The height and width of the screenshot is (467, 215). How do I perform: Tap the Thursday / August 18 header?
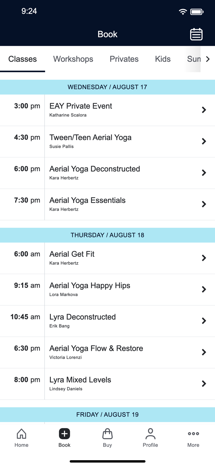pos(107,235)
